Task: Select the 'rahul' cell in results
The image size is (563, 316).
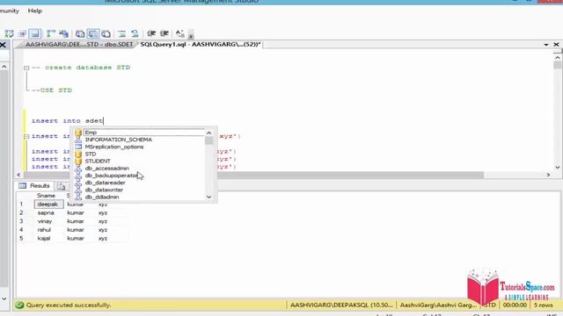Action: point(49,230)
